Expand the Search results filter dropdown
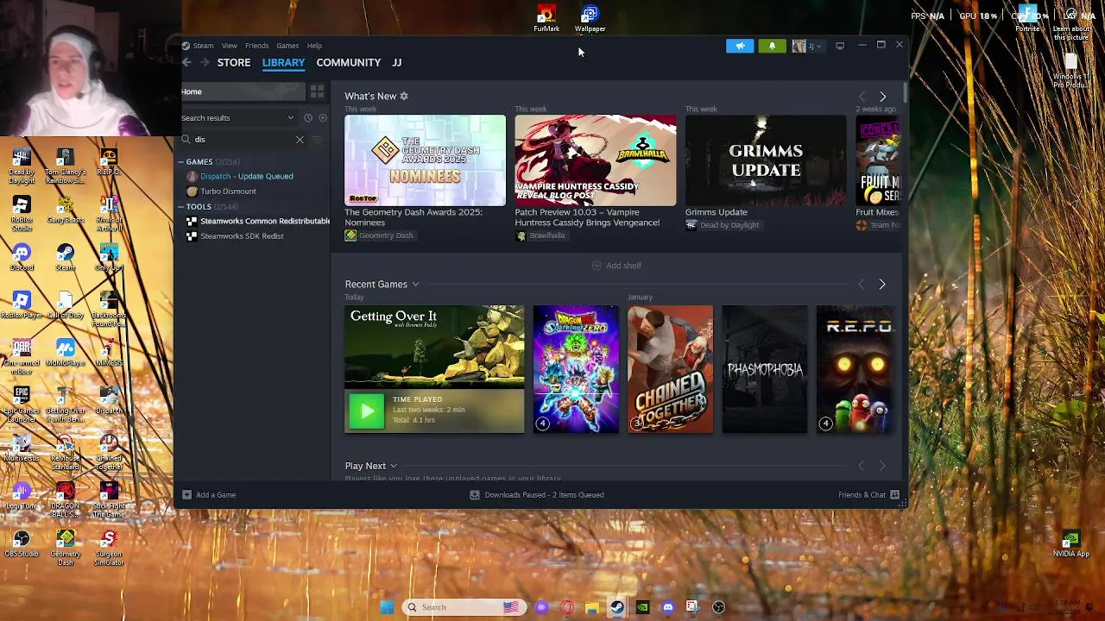Image resolution: width=1105 pixels, height=621 pixels. click(237, 117)
